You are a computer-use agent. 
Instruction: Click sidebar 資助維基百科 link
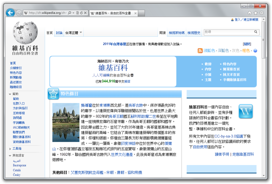[x=22, y=142]
